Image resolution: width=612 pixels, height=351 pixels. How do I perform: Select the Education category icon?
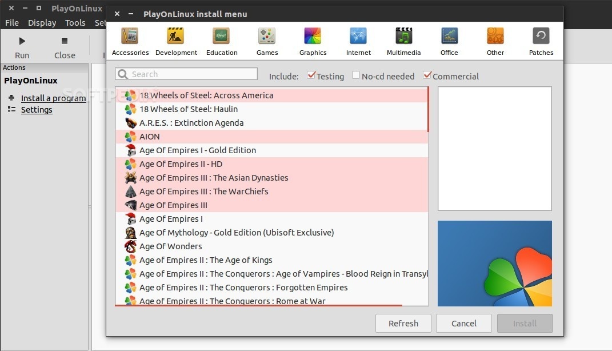pyautogui.click(x=221, y=36)
